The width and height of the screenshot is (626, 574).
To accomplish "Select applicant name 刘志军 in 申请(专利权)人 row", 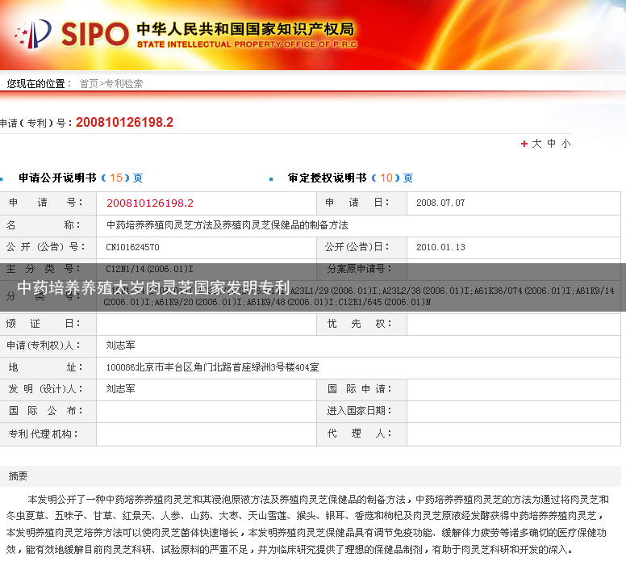I will [120, 345].
